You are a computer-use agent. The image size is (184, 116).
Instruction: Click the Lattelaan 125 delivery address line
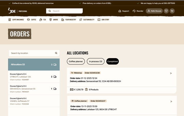(x=94, y=110)
